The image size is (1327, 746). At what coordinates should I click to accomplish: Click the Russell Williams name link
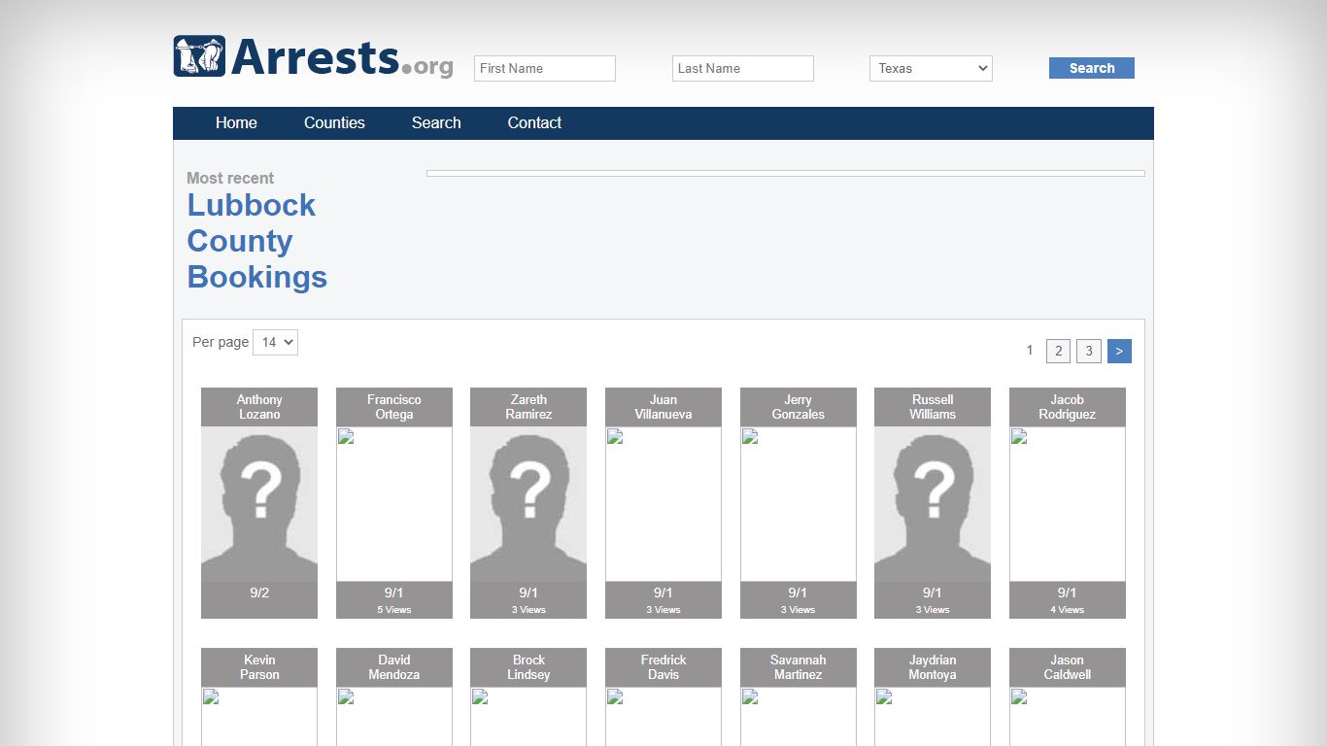tap(933, 407)
